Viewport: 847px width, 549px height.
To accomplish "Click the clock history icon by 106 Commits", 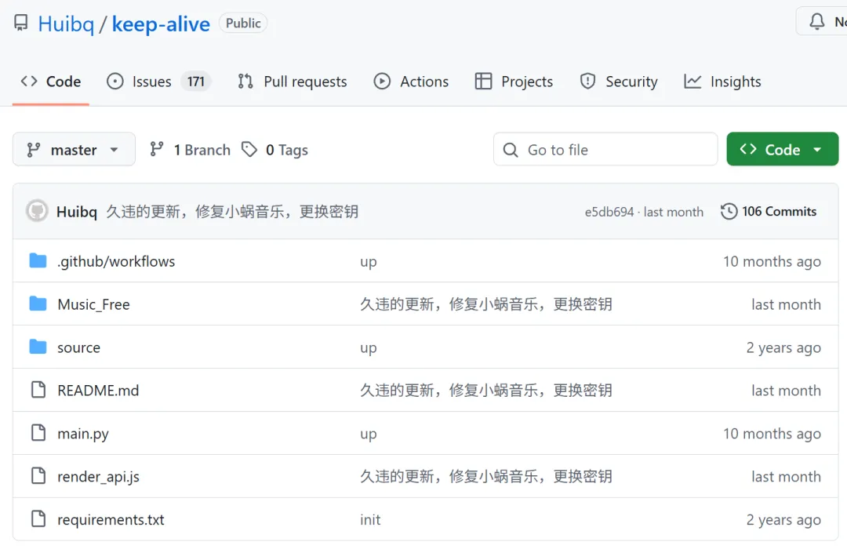I will click(729, 211).
